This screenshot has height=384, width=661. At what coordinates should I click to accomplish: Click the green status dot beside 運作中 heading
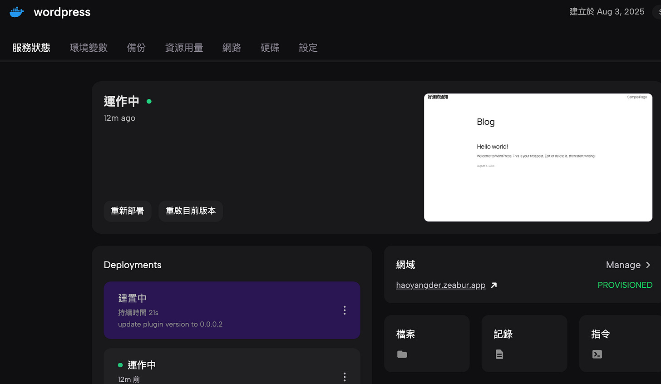point(149,101)
